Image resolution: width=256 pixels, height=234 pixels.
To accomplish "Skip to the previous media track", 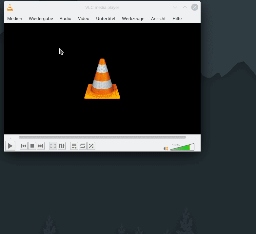I will [24, 146].
